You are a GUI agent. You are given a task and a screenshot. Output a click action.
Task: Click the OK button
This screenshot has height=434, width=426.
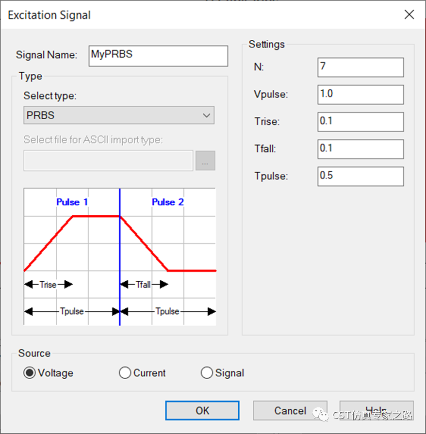tap(202, 411)
